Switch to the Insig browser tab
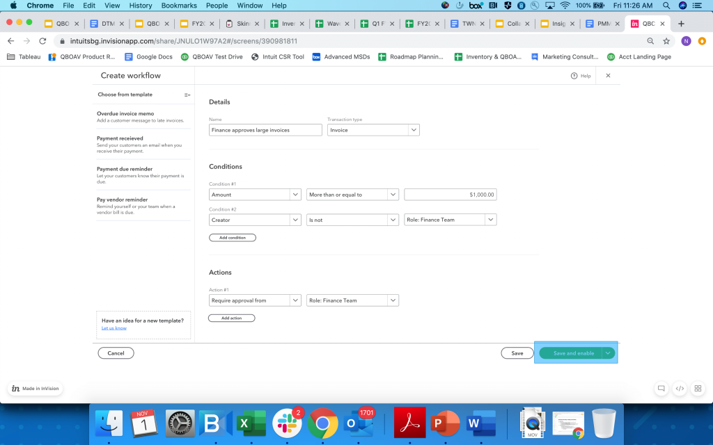The width and height of the screenshot is (713, 445). click(x=558, y=24)
